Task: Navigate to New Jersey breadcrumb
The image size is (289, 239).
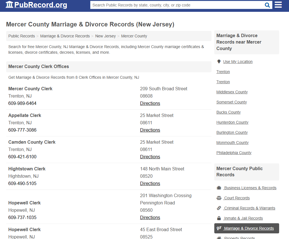Action: [x=105, y=36]
